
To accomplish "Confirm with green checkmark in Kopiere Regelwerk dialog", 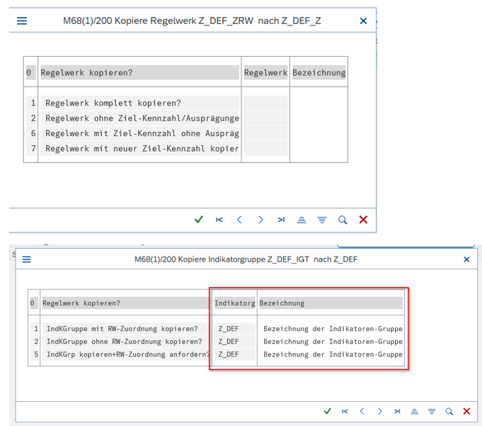I will (x=199, y=220).
